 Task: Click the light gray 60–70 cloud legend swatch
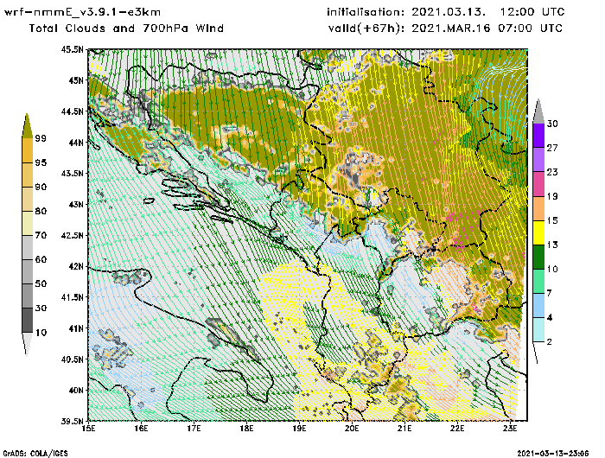(x=28, y=248)
